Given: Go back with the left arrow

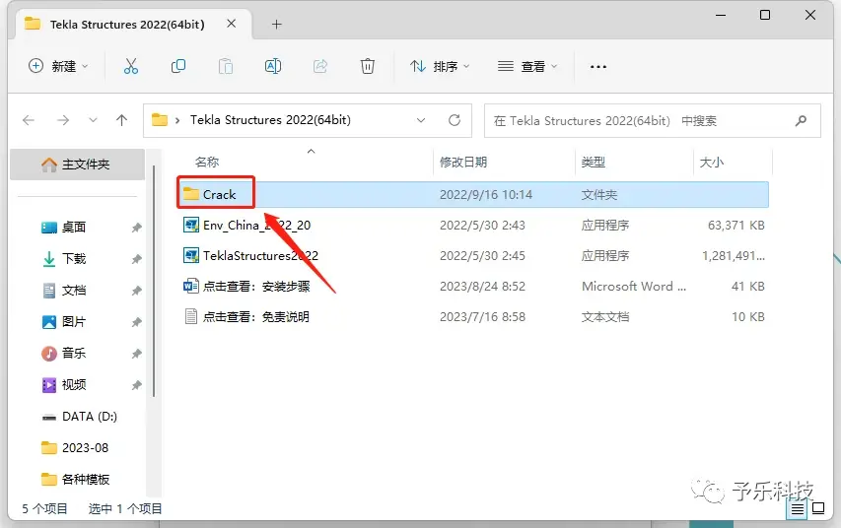Looking at the screenshot, I should coord(29,120).
